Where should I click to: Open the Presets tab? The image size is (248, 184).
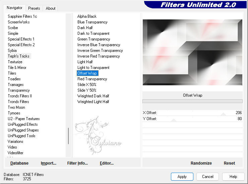point(34,8)
